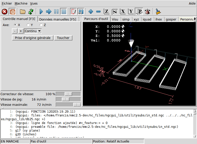Select the perspective view (P) icon

coord(139,12)
